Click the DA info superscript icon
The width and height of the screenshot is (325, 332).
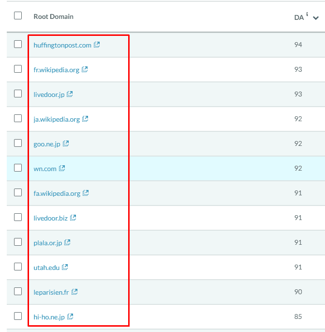307,14
